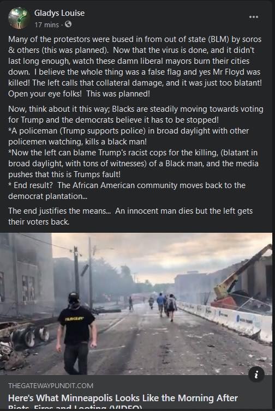The width and height of the screenshot is (275, 411).
Task: Open headline Here's What Minneapolis Looks Like
Action: tap(123, 398)
